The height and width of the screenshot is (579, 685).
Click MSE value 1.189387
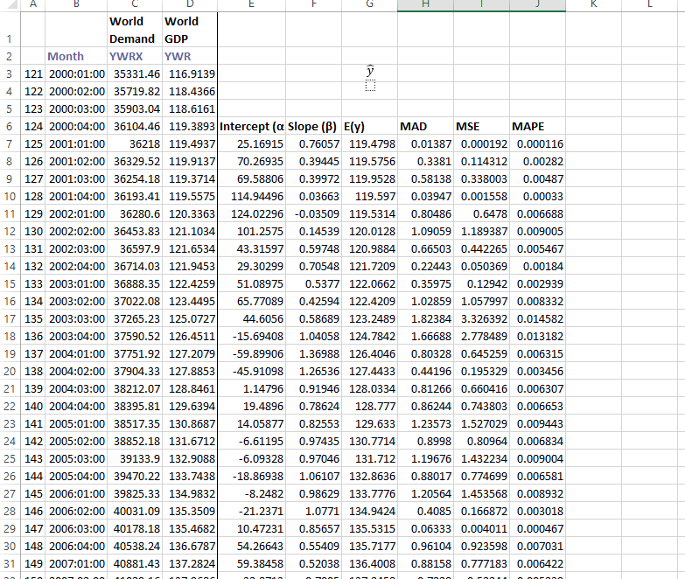[481, 232]
